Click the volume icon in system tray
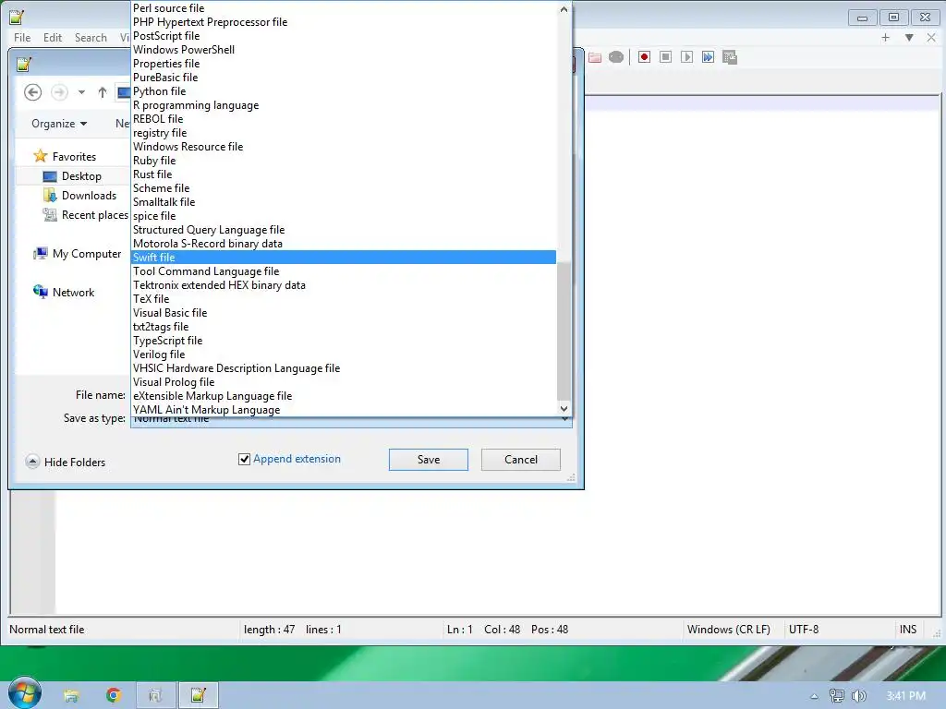The image size is (946, 709). [859, 696]
